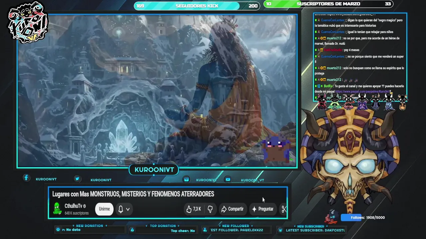Click muerto212 message mentioning Dr. vudú

point(357,41)
